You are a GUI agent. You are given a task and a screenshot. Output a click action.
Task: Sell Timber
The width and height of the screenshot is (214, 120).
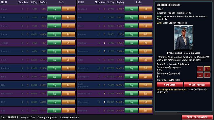(x=68, y=43)
